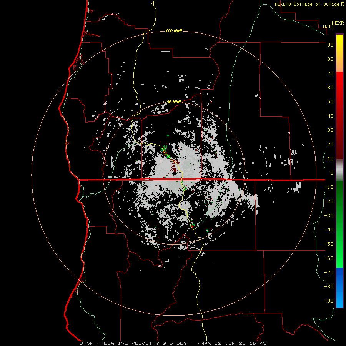Click the -40 value on velocity scale
Image resolution: width=346 pixels, height=346 pixels.
tap(329, 230)
